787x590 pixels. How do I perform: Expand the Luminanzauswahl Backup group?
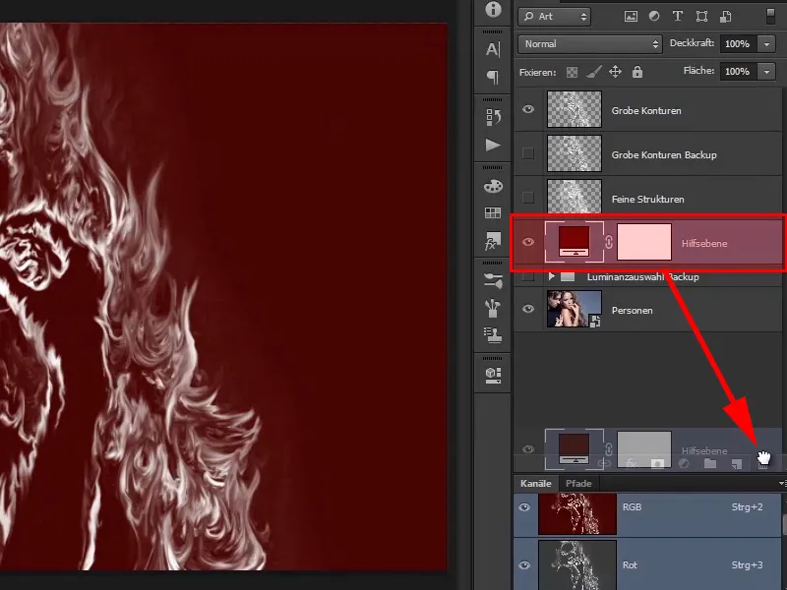tap(552, 276)
